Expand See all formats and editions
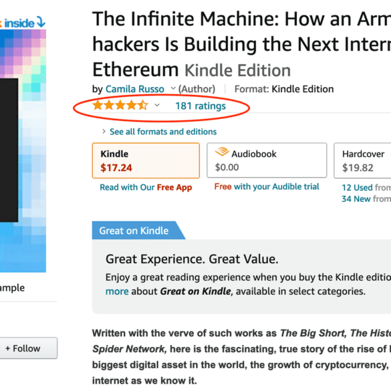 click(x=163, y=132)
